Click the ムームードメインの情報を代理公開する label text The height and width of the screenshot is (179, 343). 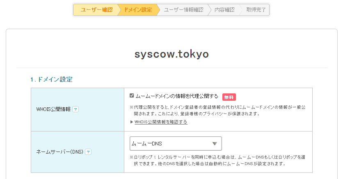tap(177, 96)
